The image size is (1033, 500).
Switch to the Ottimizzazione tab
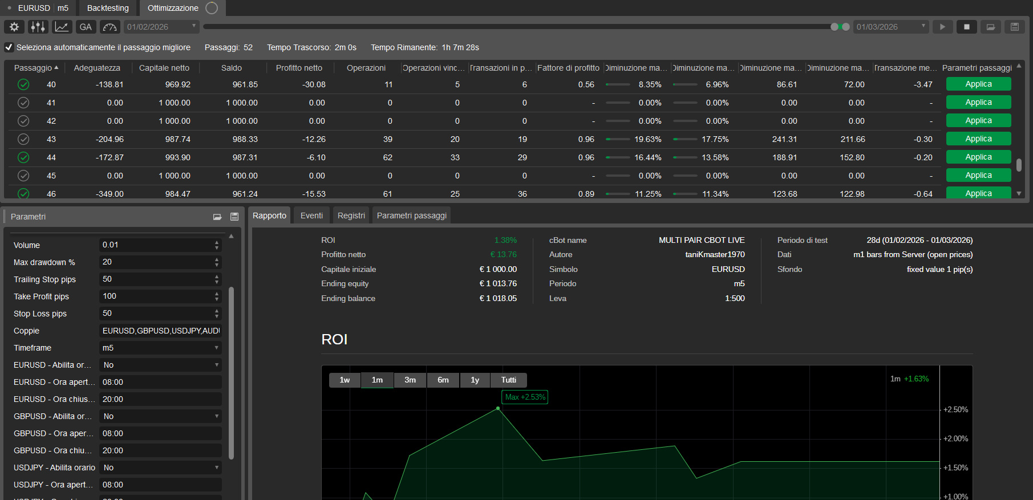[x=183, y=8]
